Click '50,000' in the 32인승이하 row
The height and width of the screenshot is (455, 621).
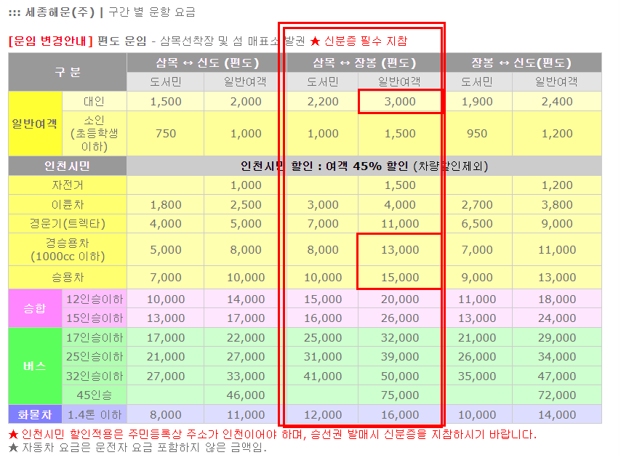pyautogui.click(x=400, y=376)
